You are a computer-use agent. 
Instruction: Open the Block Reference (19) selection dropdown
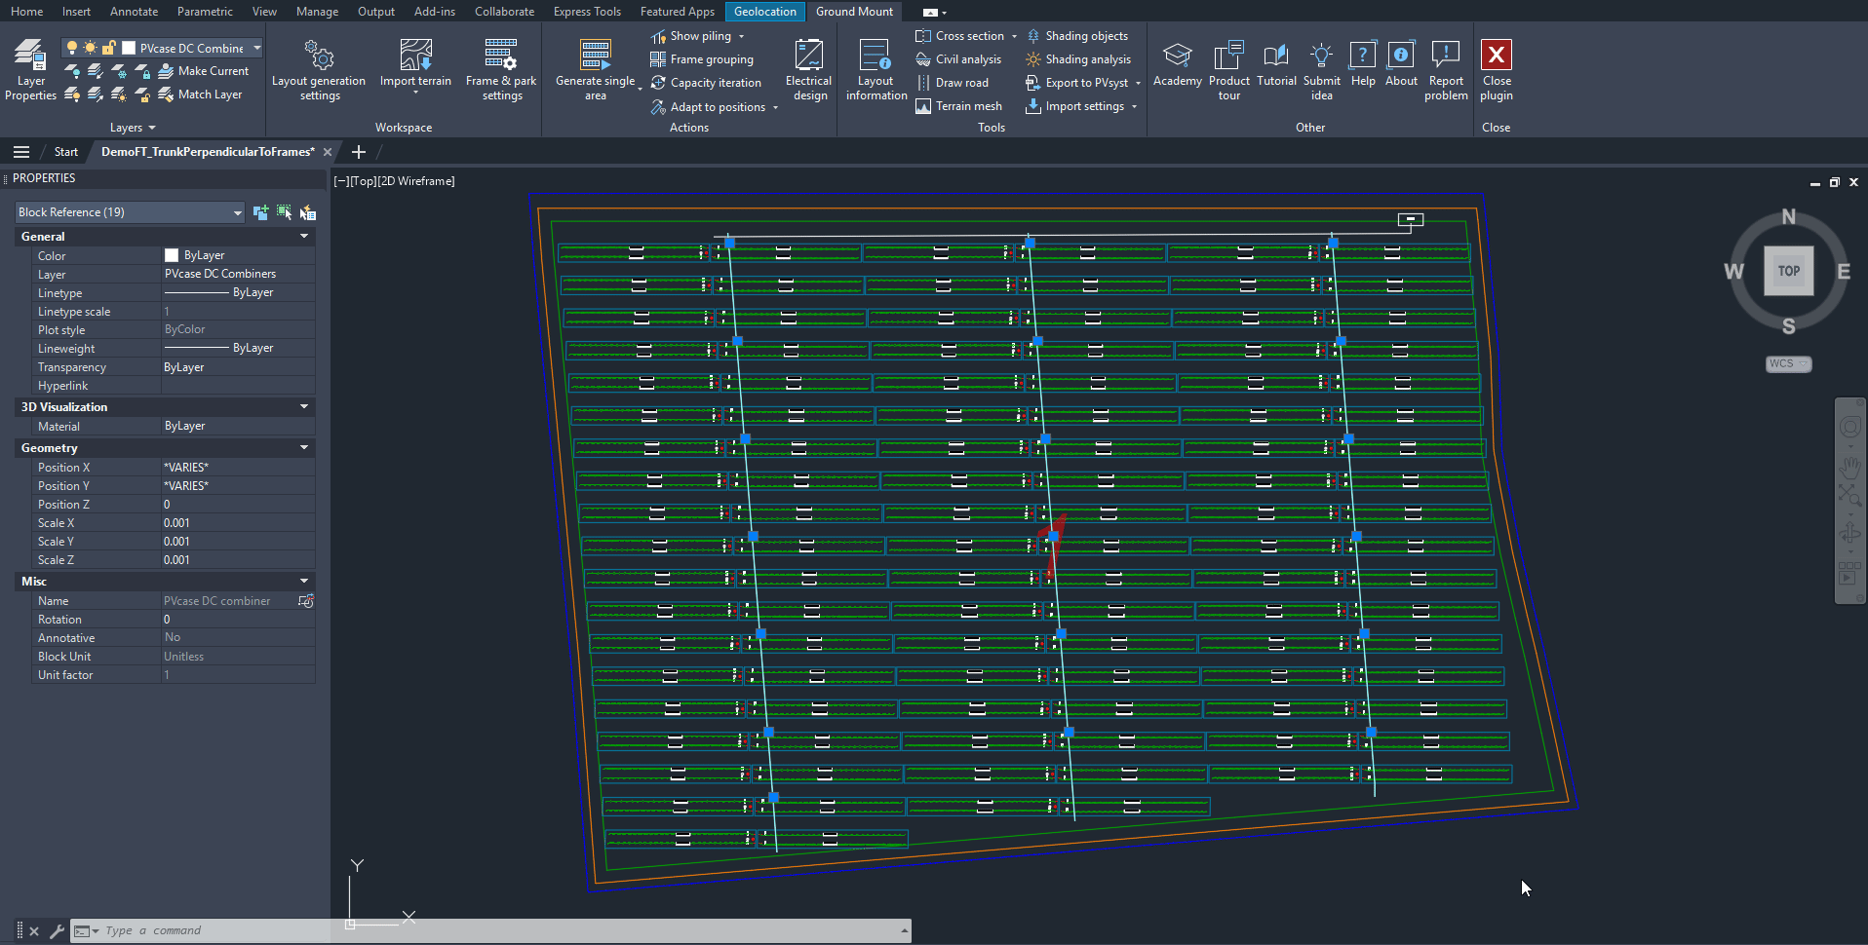(x=129, y=212)
